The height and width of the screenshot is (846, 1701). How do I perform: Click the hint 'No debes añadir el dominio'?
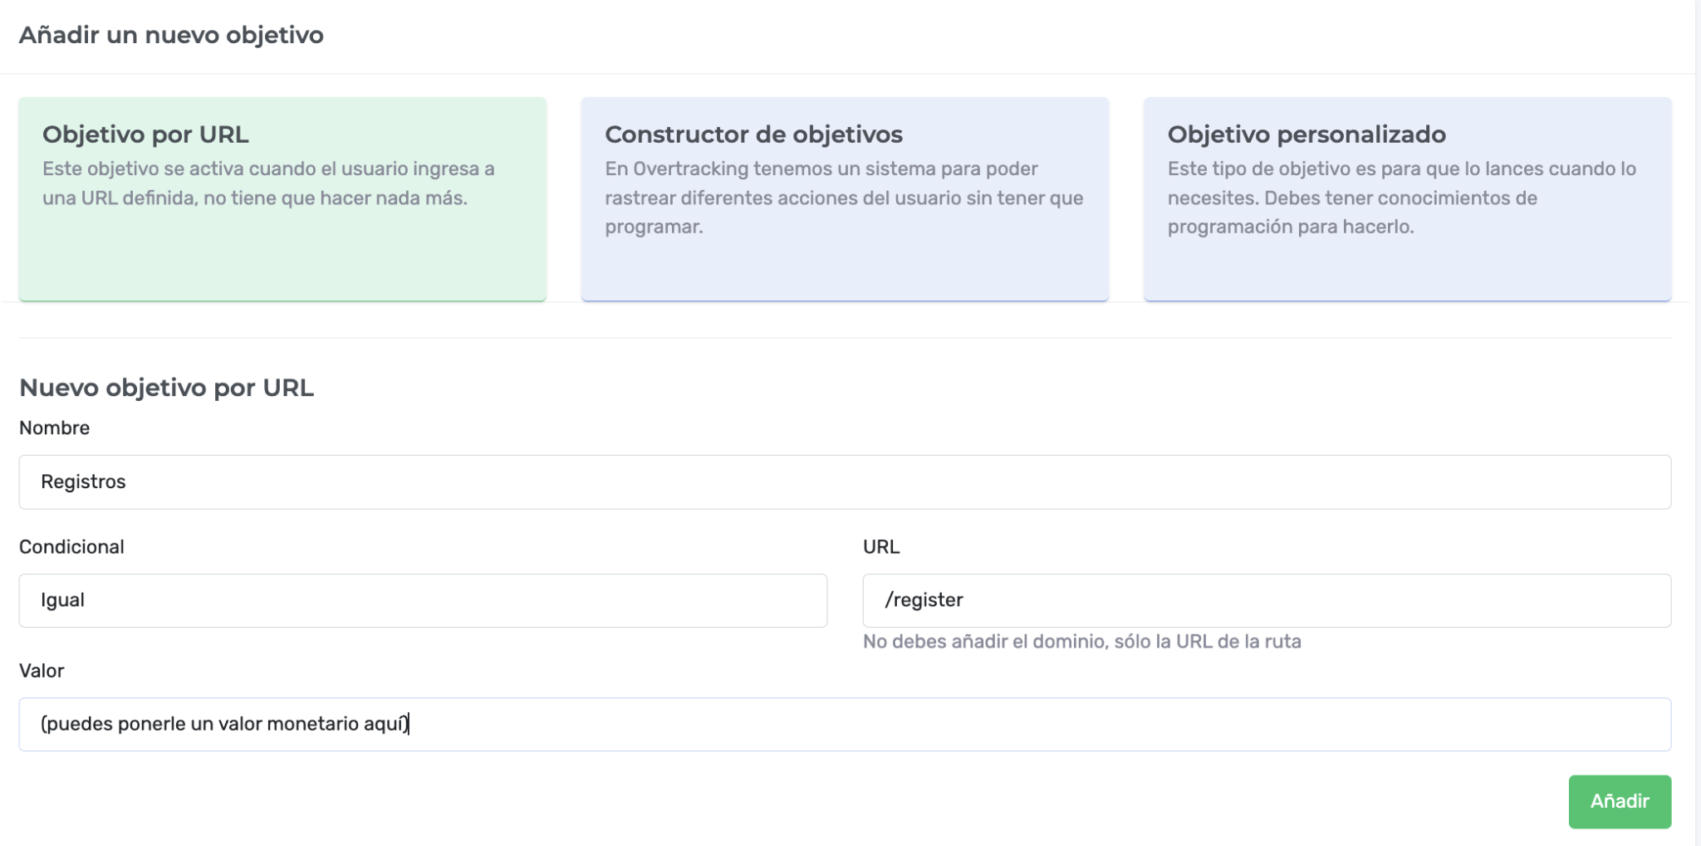(x=1082, y=641)
